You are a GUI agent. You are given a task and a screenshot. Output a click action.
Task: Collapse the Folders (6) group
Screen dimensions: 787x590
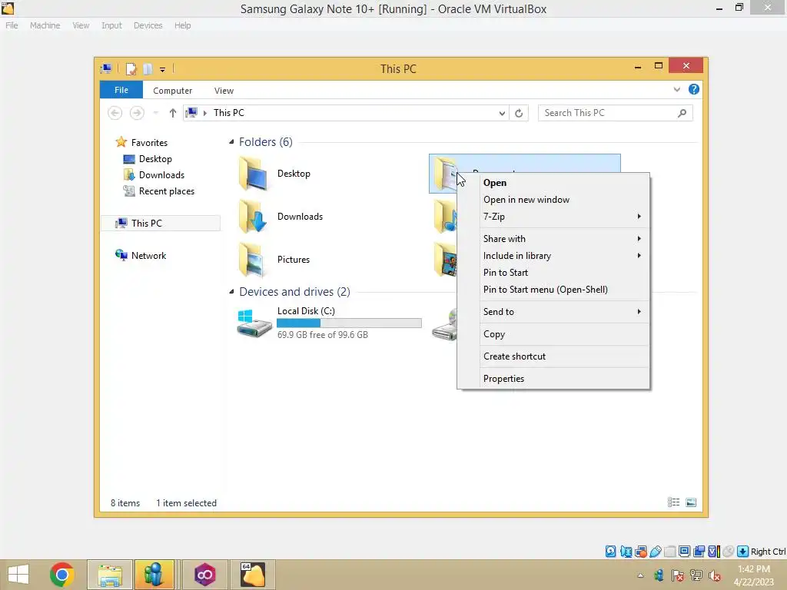click(231, 142)
